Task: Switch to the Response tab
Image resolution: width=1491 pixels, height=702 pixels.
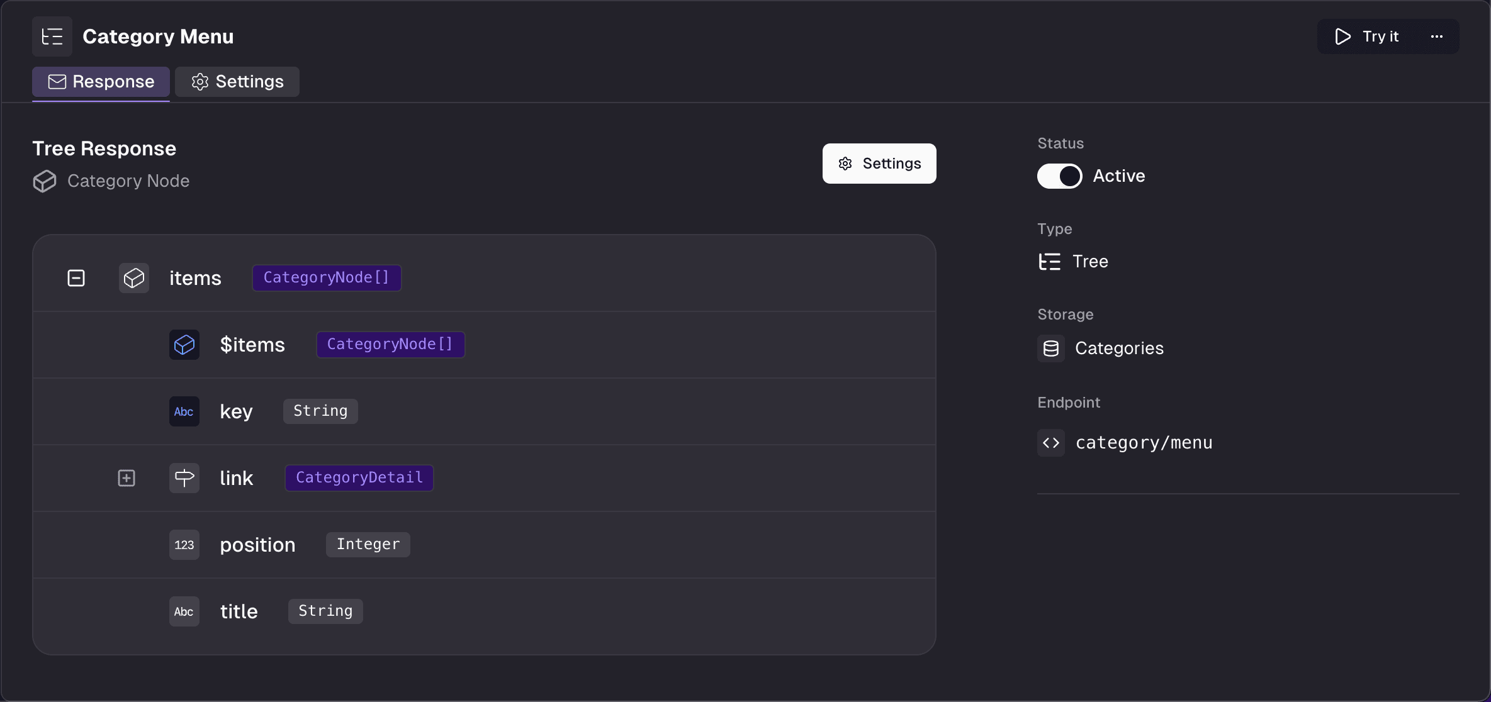Action: pyautogui.click(x=101, y=82)
